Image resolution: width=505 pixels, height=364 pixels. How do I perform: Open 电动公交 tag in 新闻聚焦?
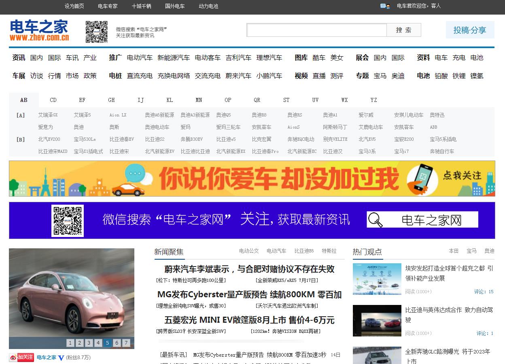point(249,251)
